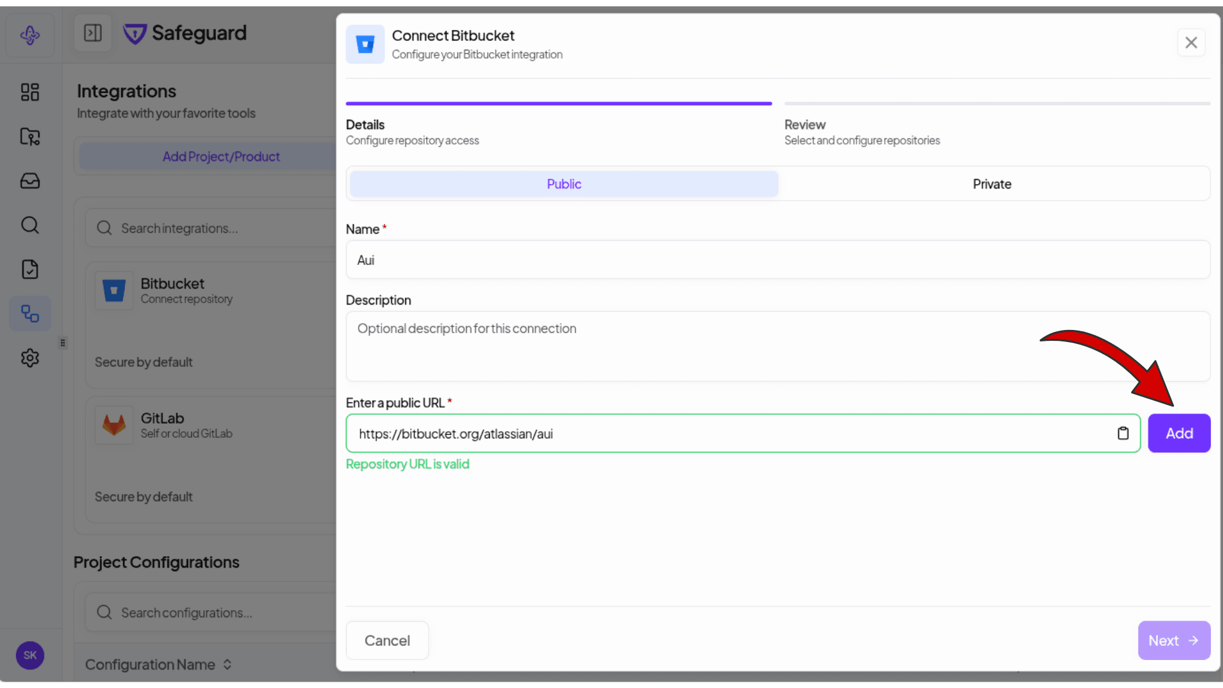Screen dimensions: 1223x688
Task: Click the document checkmark sidebar icon
Action: pos(30,269)
